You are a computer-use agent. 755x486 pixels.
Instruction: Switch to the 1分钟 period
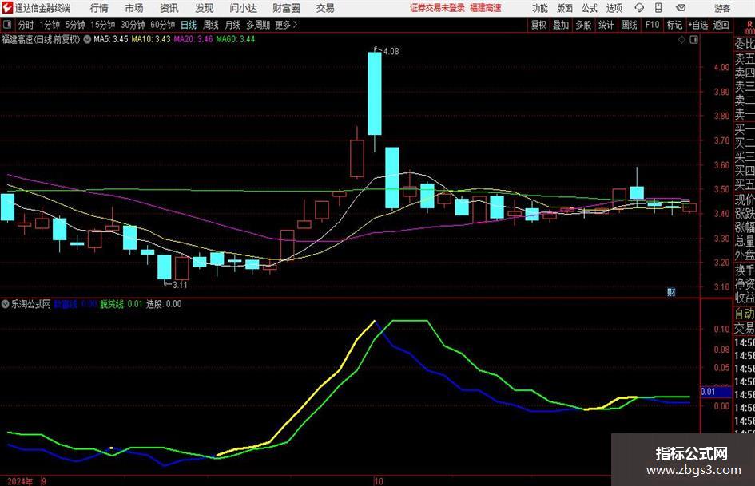50,25
